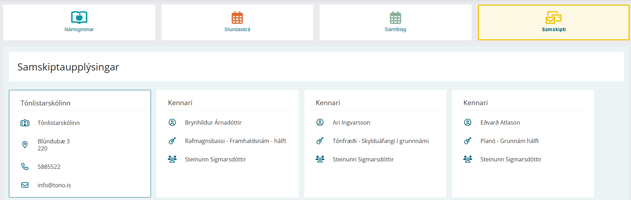Select the yellow Samskipti envelope icon
The width and height of the screenshot is (631, 200).
[x=554, y=17]
